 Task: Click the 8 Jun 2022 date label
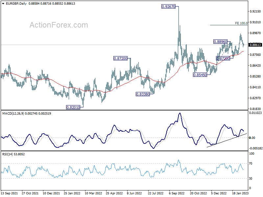134,193
